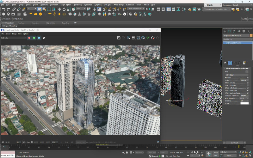Screen dimensions: 253x158
Task: Open the Utilities wrench tab
Action: [x=249, y=31]
